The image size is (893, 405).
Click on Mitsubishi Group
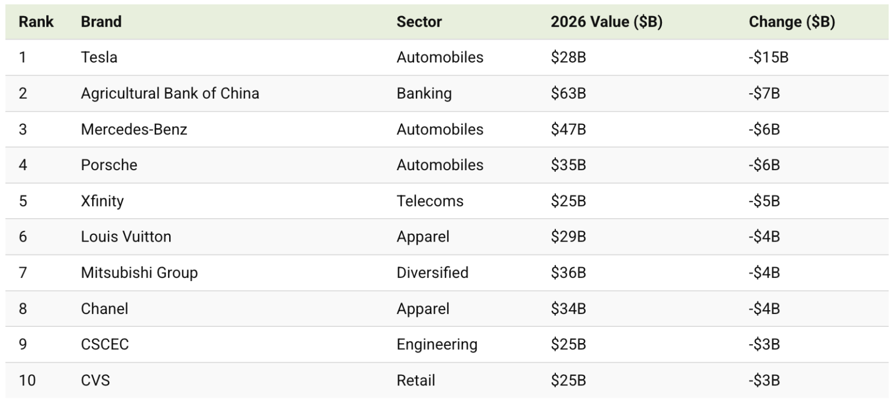139,273
